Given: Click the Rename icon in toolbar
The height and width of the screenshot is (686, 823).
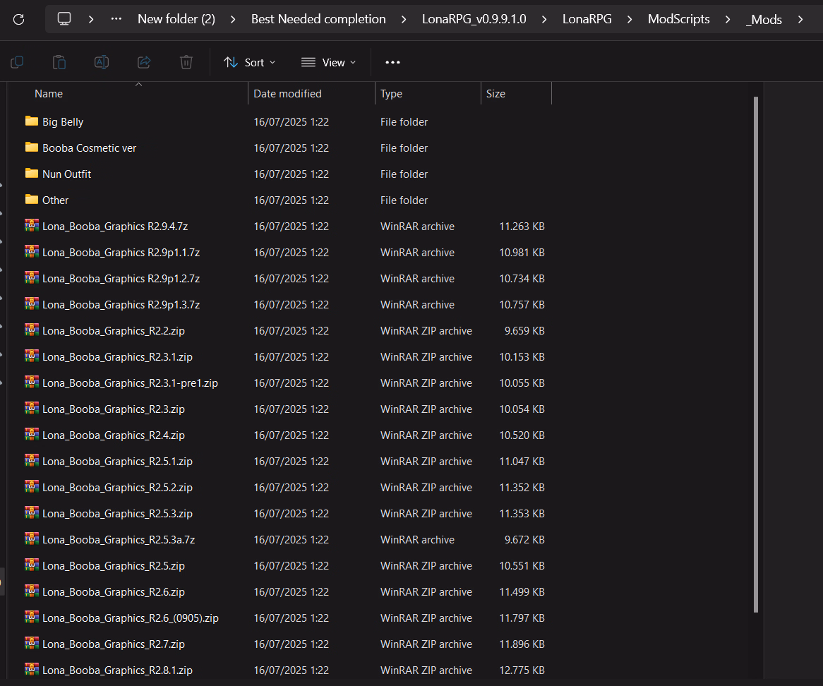Looking at the screenshot, I should (x=102, y=62).
